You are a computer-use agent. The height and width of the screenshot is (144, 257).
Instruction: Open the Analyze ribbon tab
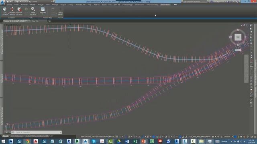coord(41,5)
